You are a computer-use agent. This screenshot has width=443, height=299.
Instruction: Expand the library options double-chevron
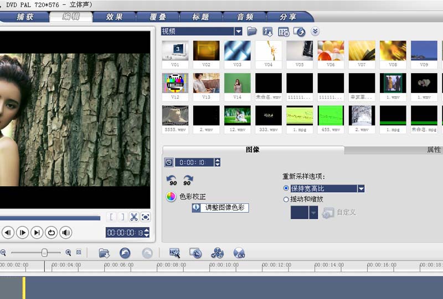tap(315, 32)
